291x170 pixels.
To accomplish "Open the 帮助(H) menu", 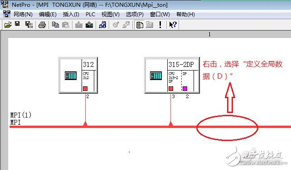I will click(x=185, y=14).
